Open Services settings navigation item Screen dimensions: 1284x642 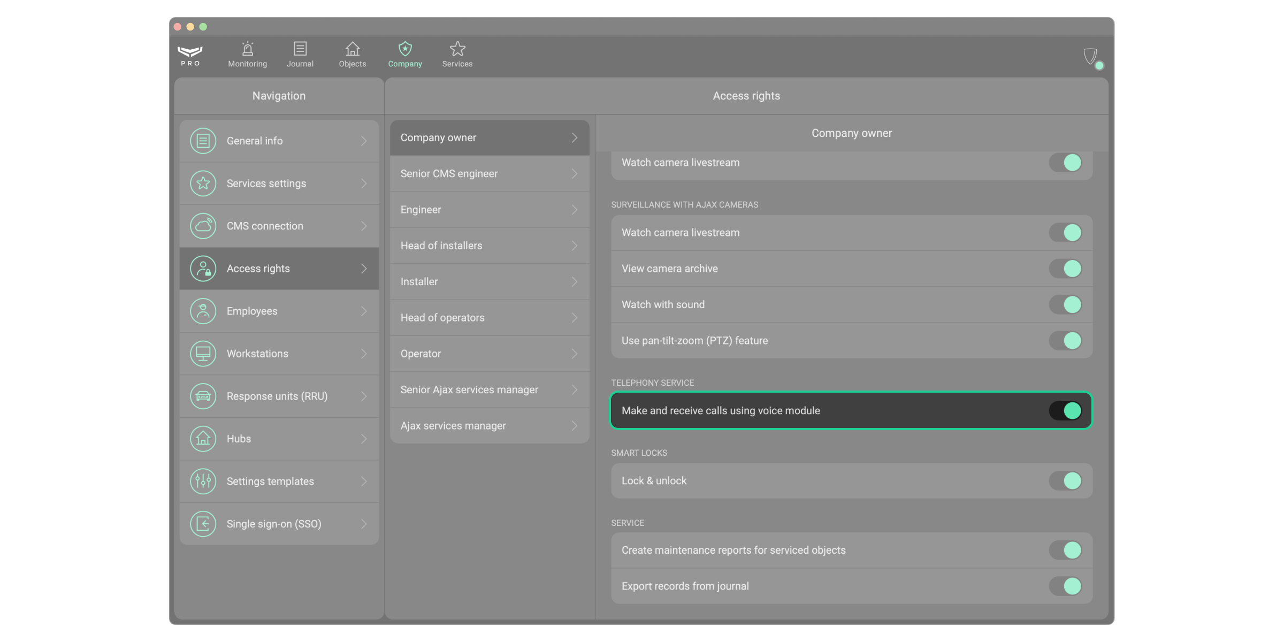[279, 184]
